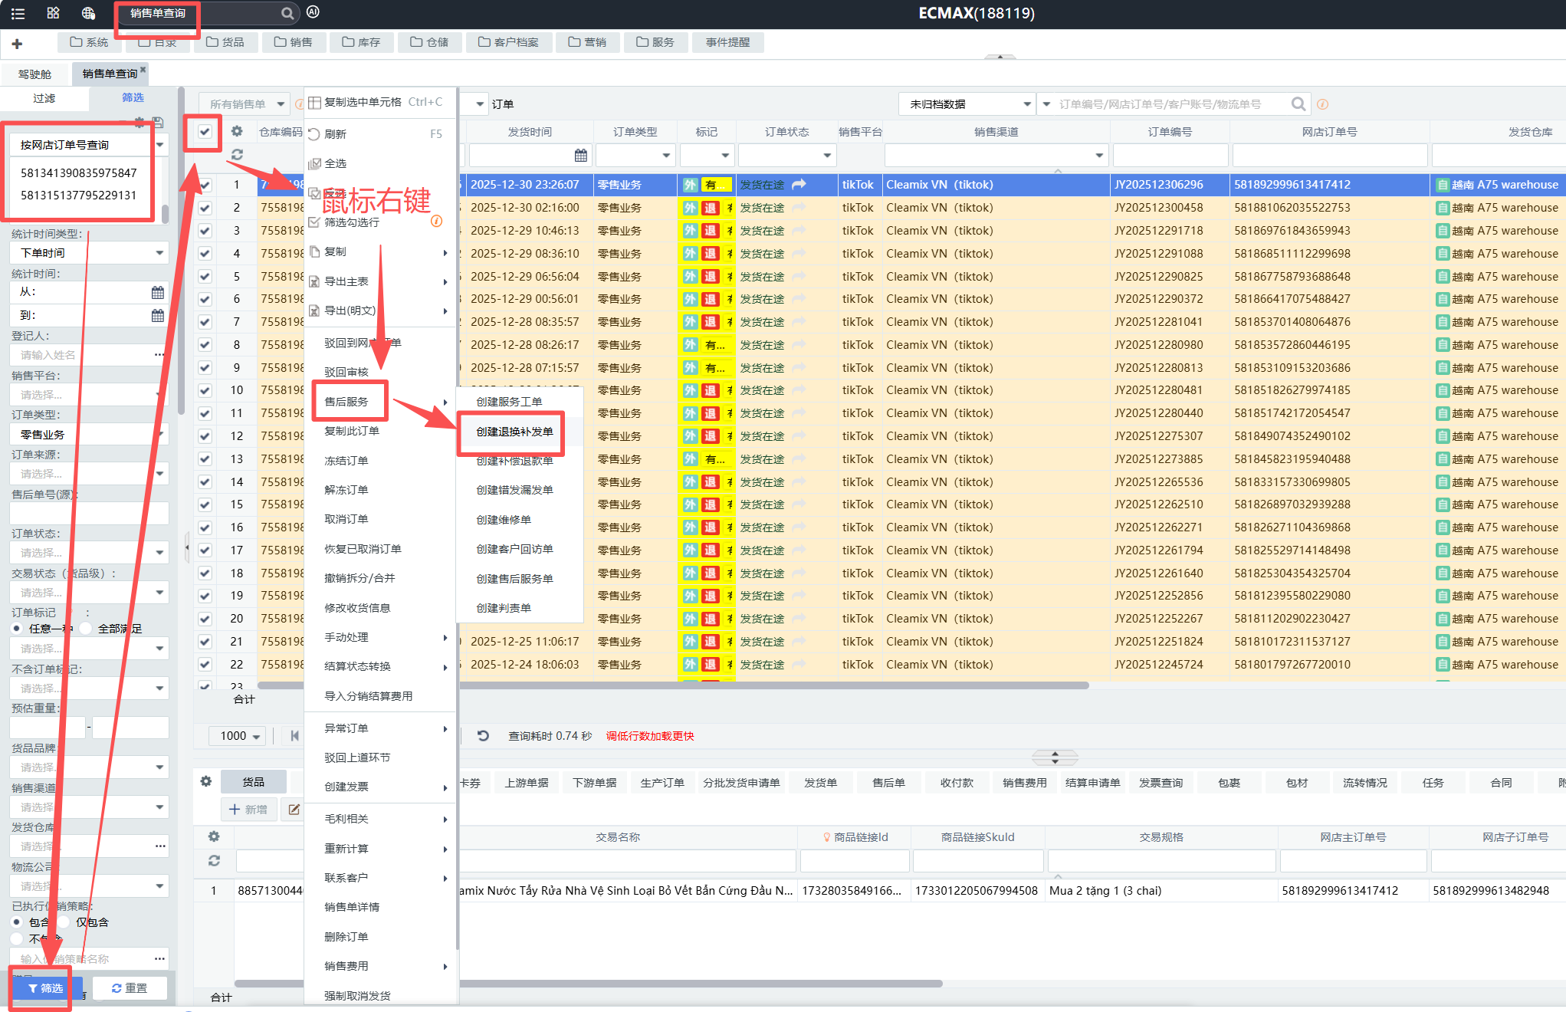Screen dimensions: 1566x1012
Task: Click the 重置 reset button
Action: (x=130, y=987)
